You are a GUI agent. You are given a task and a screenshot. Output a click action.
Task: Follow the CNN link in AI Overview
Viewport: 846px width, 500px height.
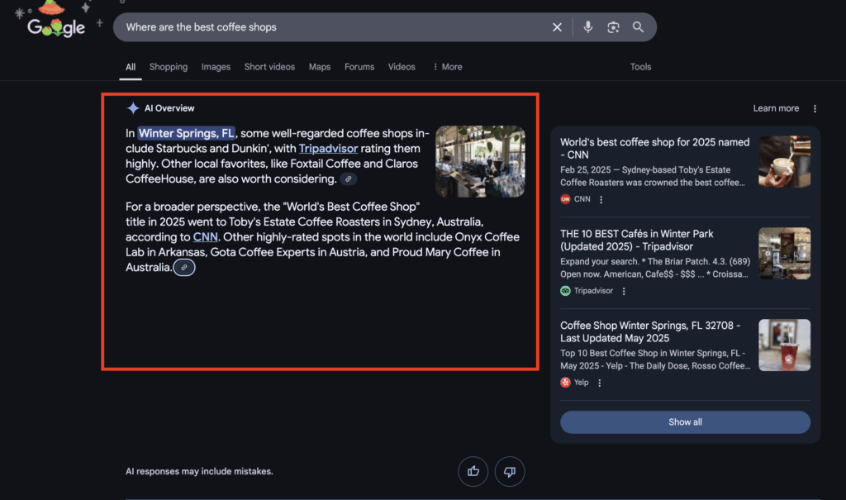pos(205,237)
